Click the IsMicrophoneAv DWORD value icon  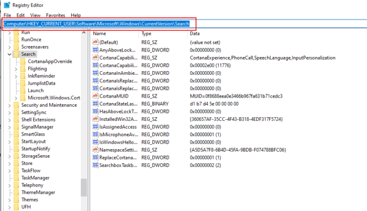coord(95,135)
